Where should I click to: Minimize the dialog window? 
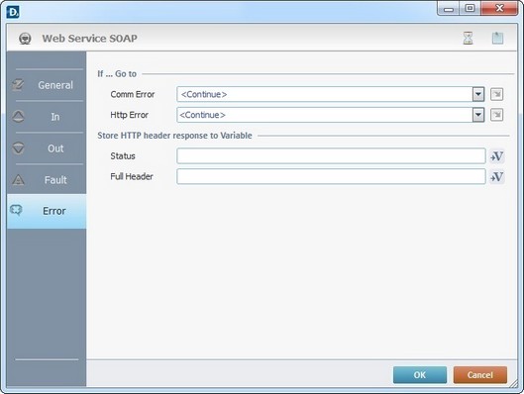point(449,8)
